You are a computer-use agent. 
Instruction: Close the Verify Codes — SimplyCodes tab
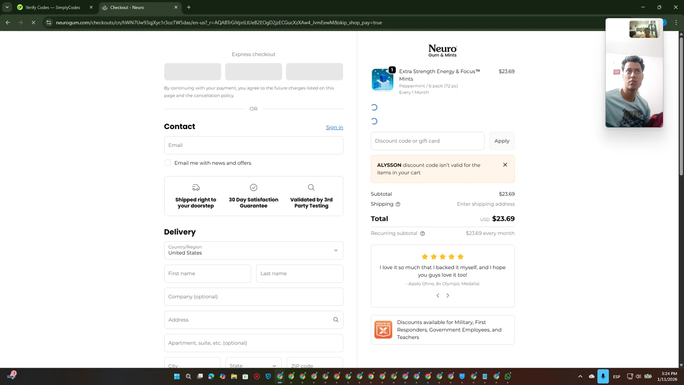[x=91, y=7]
